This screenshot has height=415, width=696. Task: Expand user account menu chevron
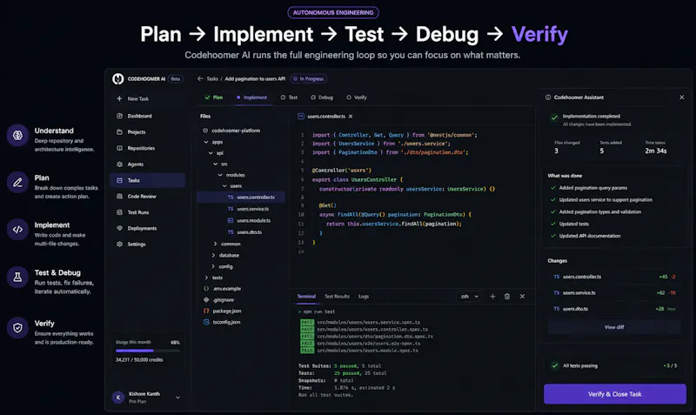point(177,398)
